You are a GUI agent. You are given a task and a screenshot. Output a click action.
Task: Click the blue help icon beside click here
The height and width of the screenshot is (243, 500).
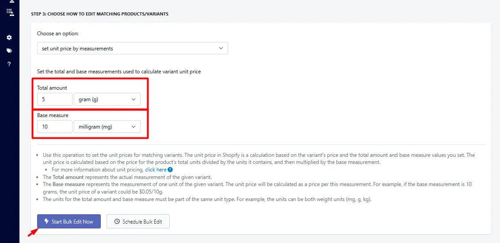(170, 170)
